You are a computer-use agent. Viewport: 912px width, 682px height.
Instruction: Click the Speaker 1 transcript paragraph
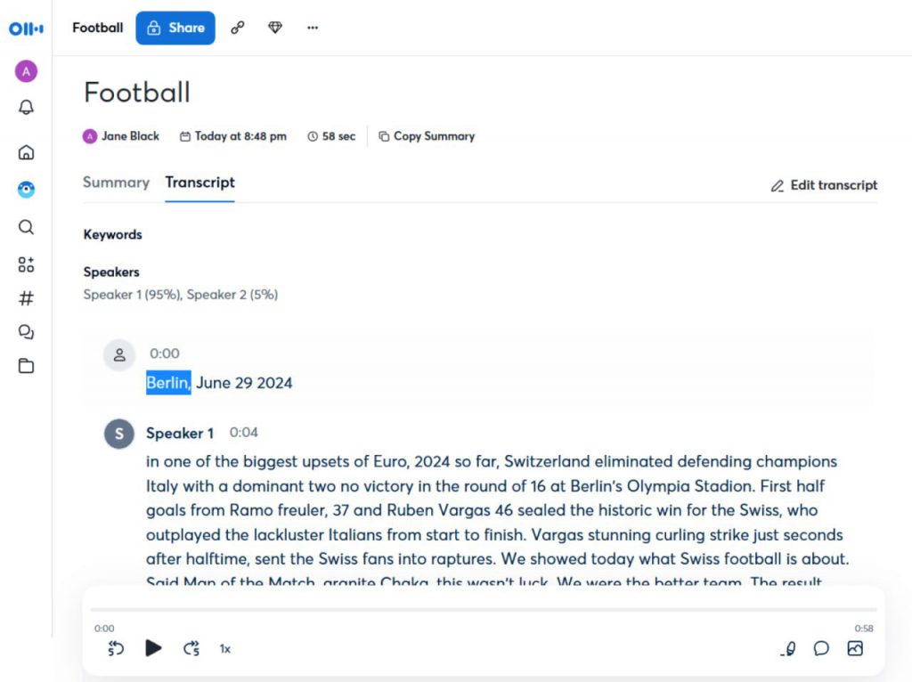click(497, 521)
